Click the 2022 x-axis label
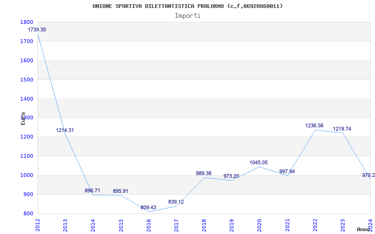Viewport: 375px width, 234px height. pos(315,226)
